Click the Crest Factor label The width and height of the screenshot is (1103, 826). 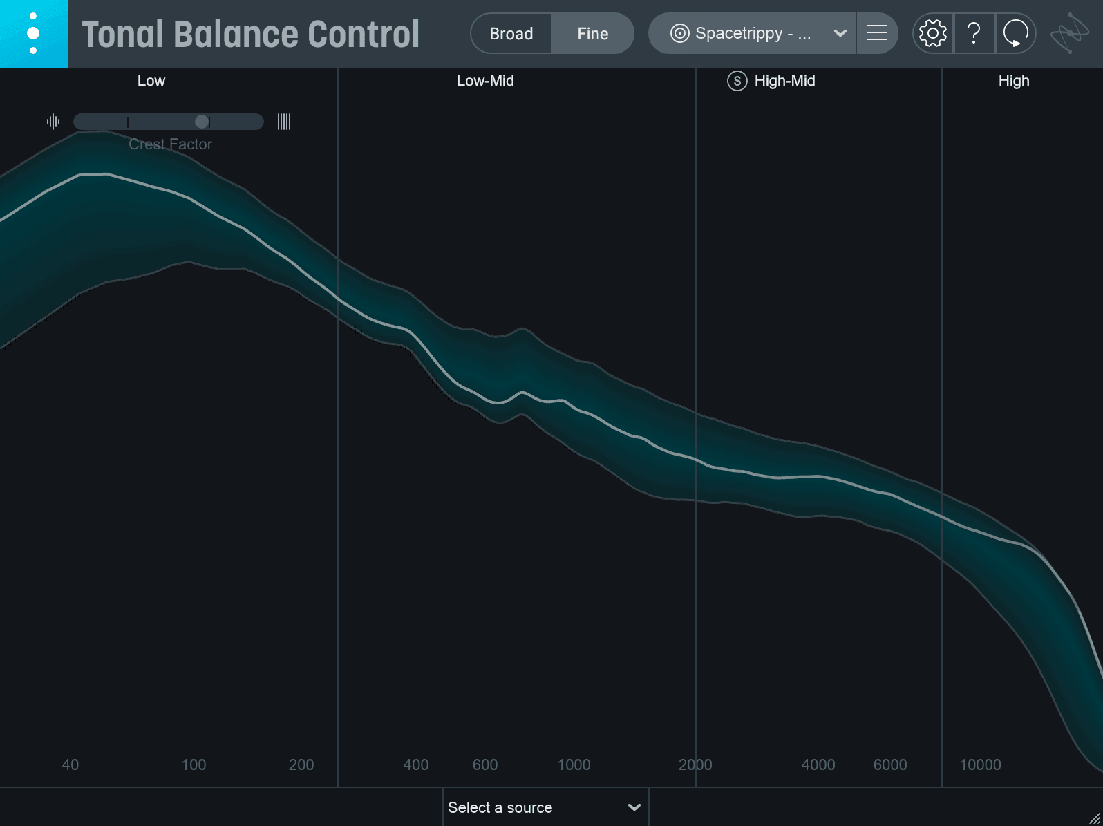tap(170, 144)
